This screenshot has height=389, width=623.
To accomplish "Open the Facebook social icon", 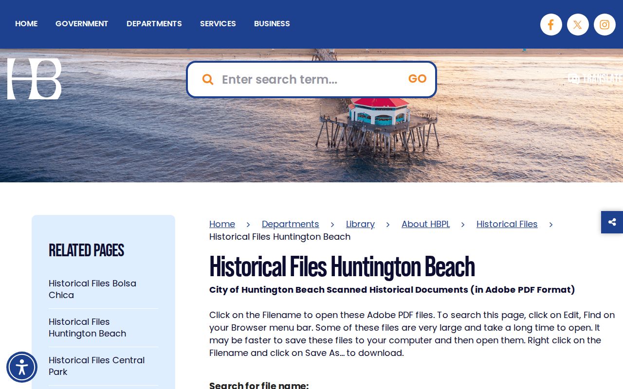I will (551, 24).
